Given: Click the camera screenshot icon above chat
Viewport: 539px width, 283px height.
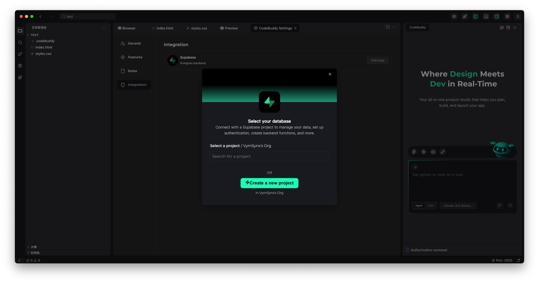Looking at the screenshot, I should pyautogui.click(x=433, y=152).
